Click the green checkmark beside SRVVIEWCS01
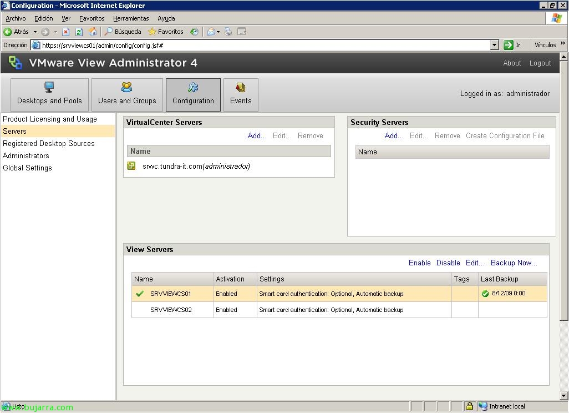 tap(140, 294)
